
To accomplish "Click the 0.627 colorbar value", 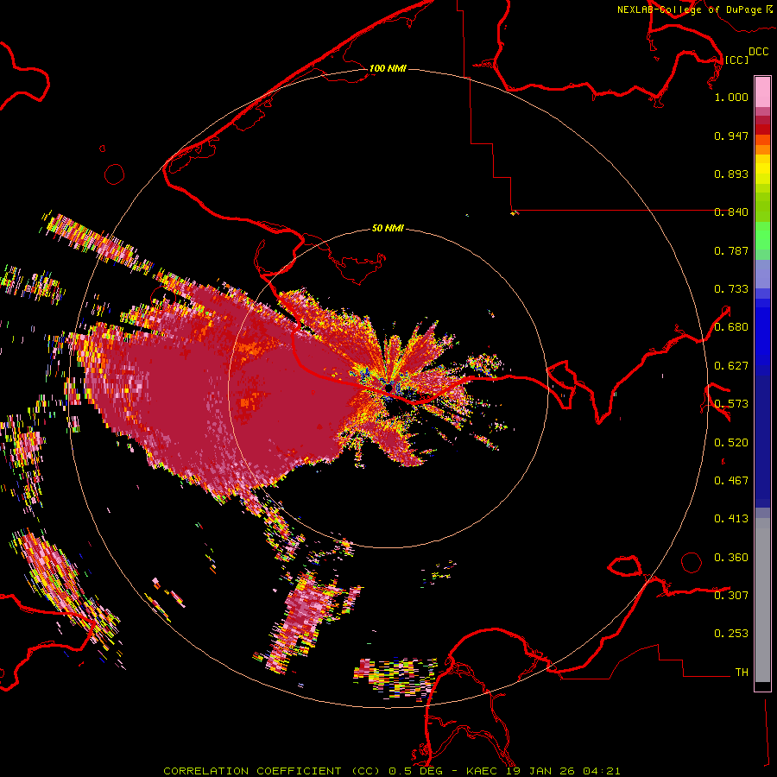I will point(731,366).
